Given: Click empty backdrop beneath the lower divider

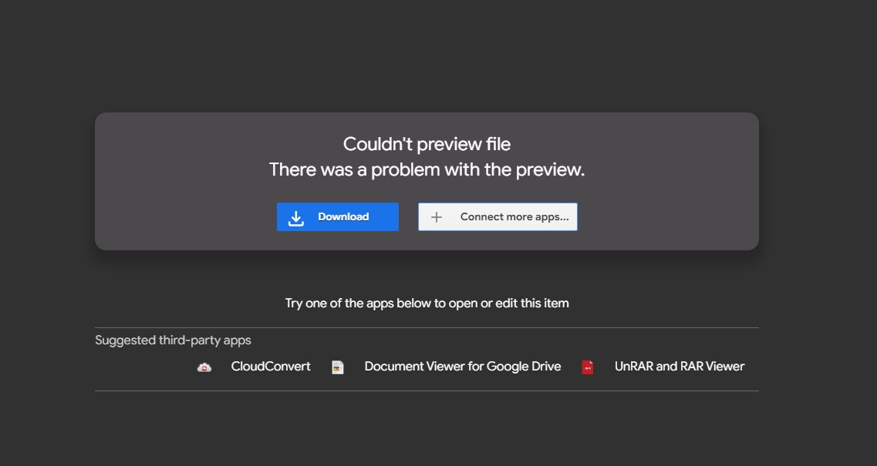Looking at the screenshot, I should (x=427, y=431).
